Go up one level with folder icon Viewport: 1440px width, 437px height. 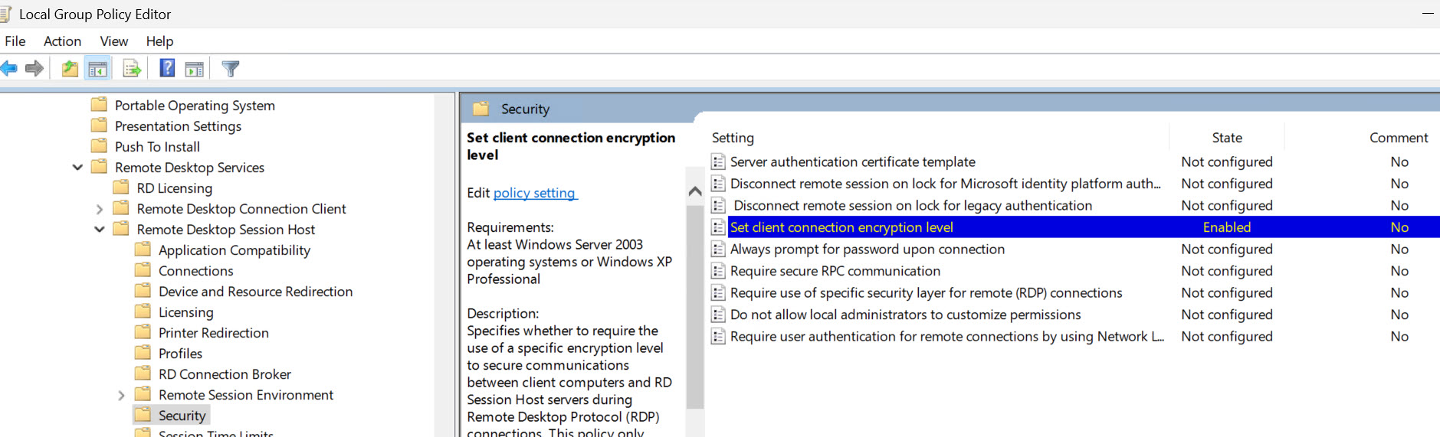pyautogui.click(x=70, y=69)
